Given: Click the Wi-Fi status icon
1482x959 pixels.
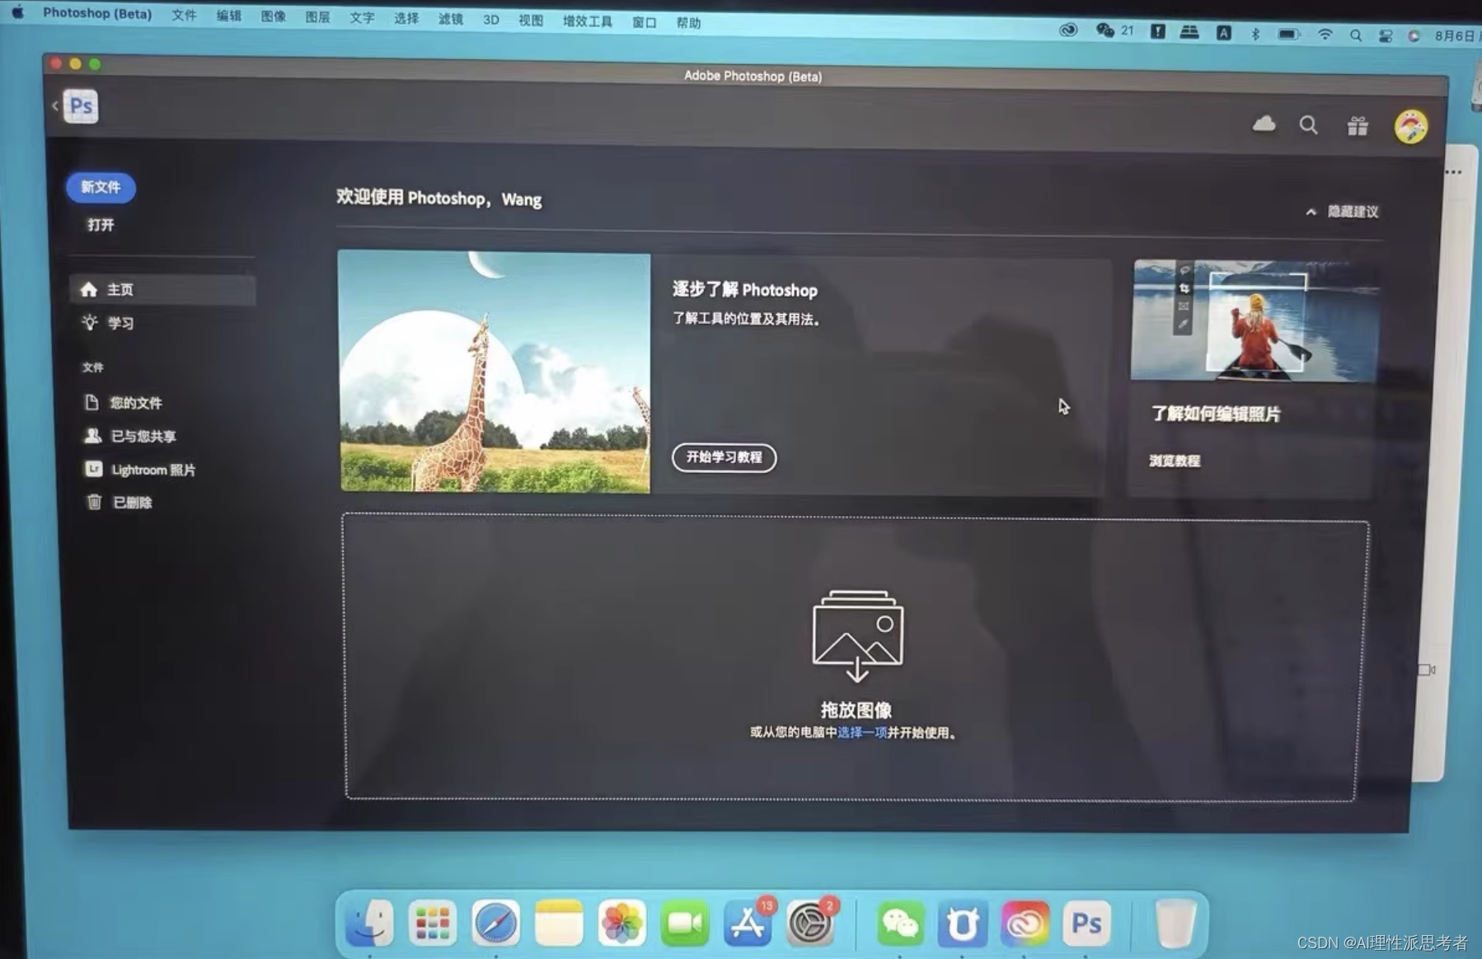Looking at the screenshot, I should 1325,35.
